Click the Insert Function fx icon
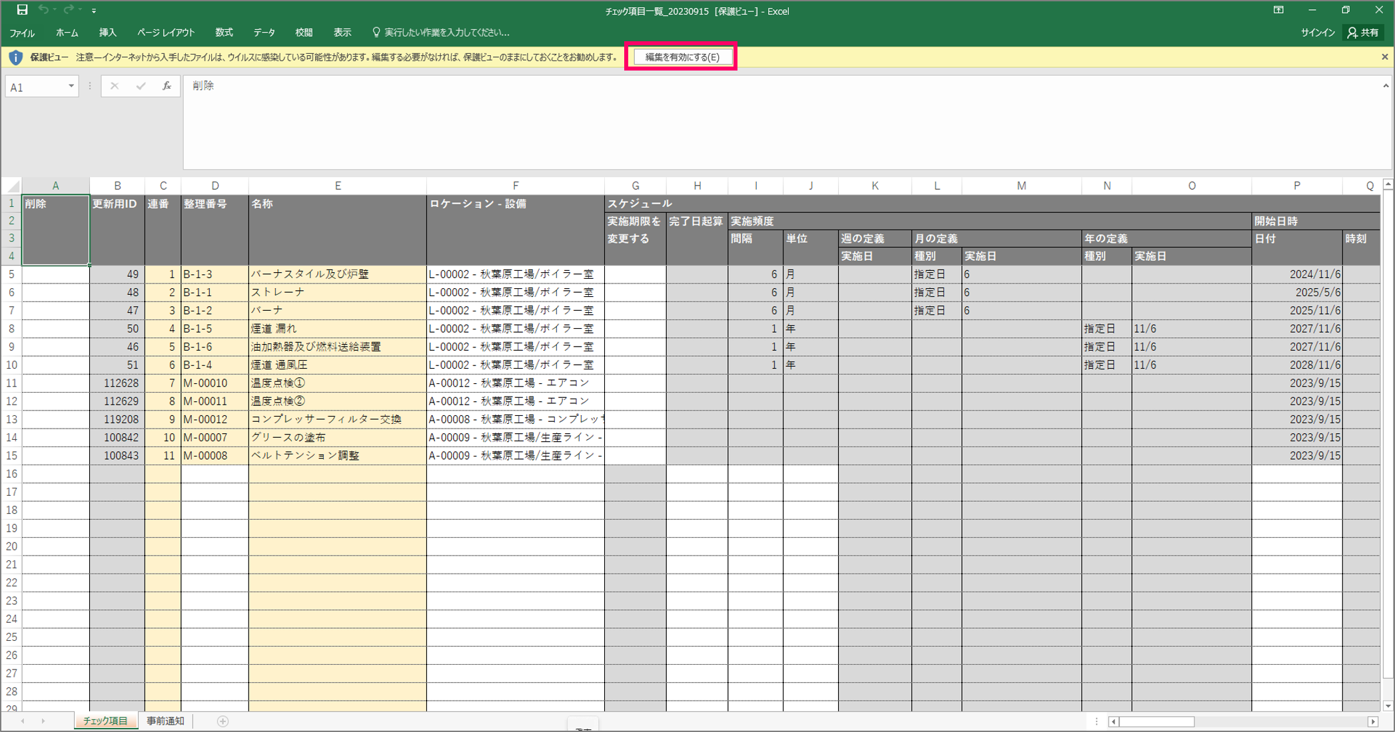1395x732 pixels. (167, 87)
